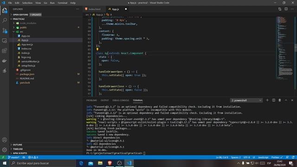This screenshot has height=167, width=297.
Task: Click the lightbulb code action icon
Action: pyautogui.click(x=97, y=50)
